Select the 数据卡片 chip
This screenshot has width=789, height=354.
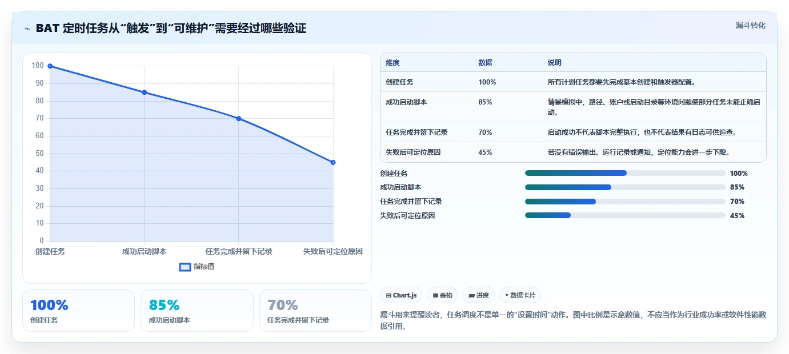point(520,295)
